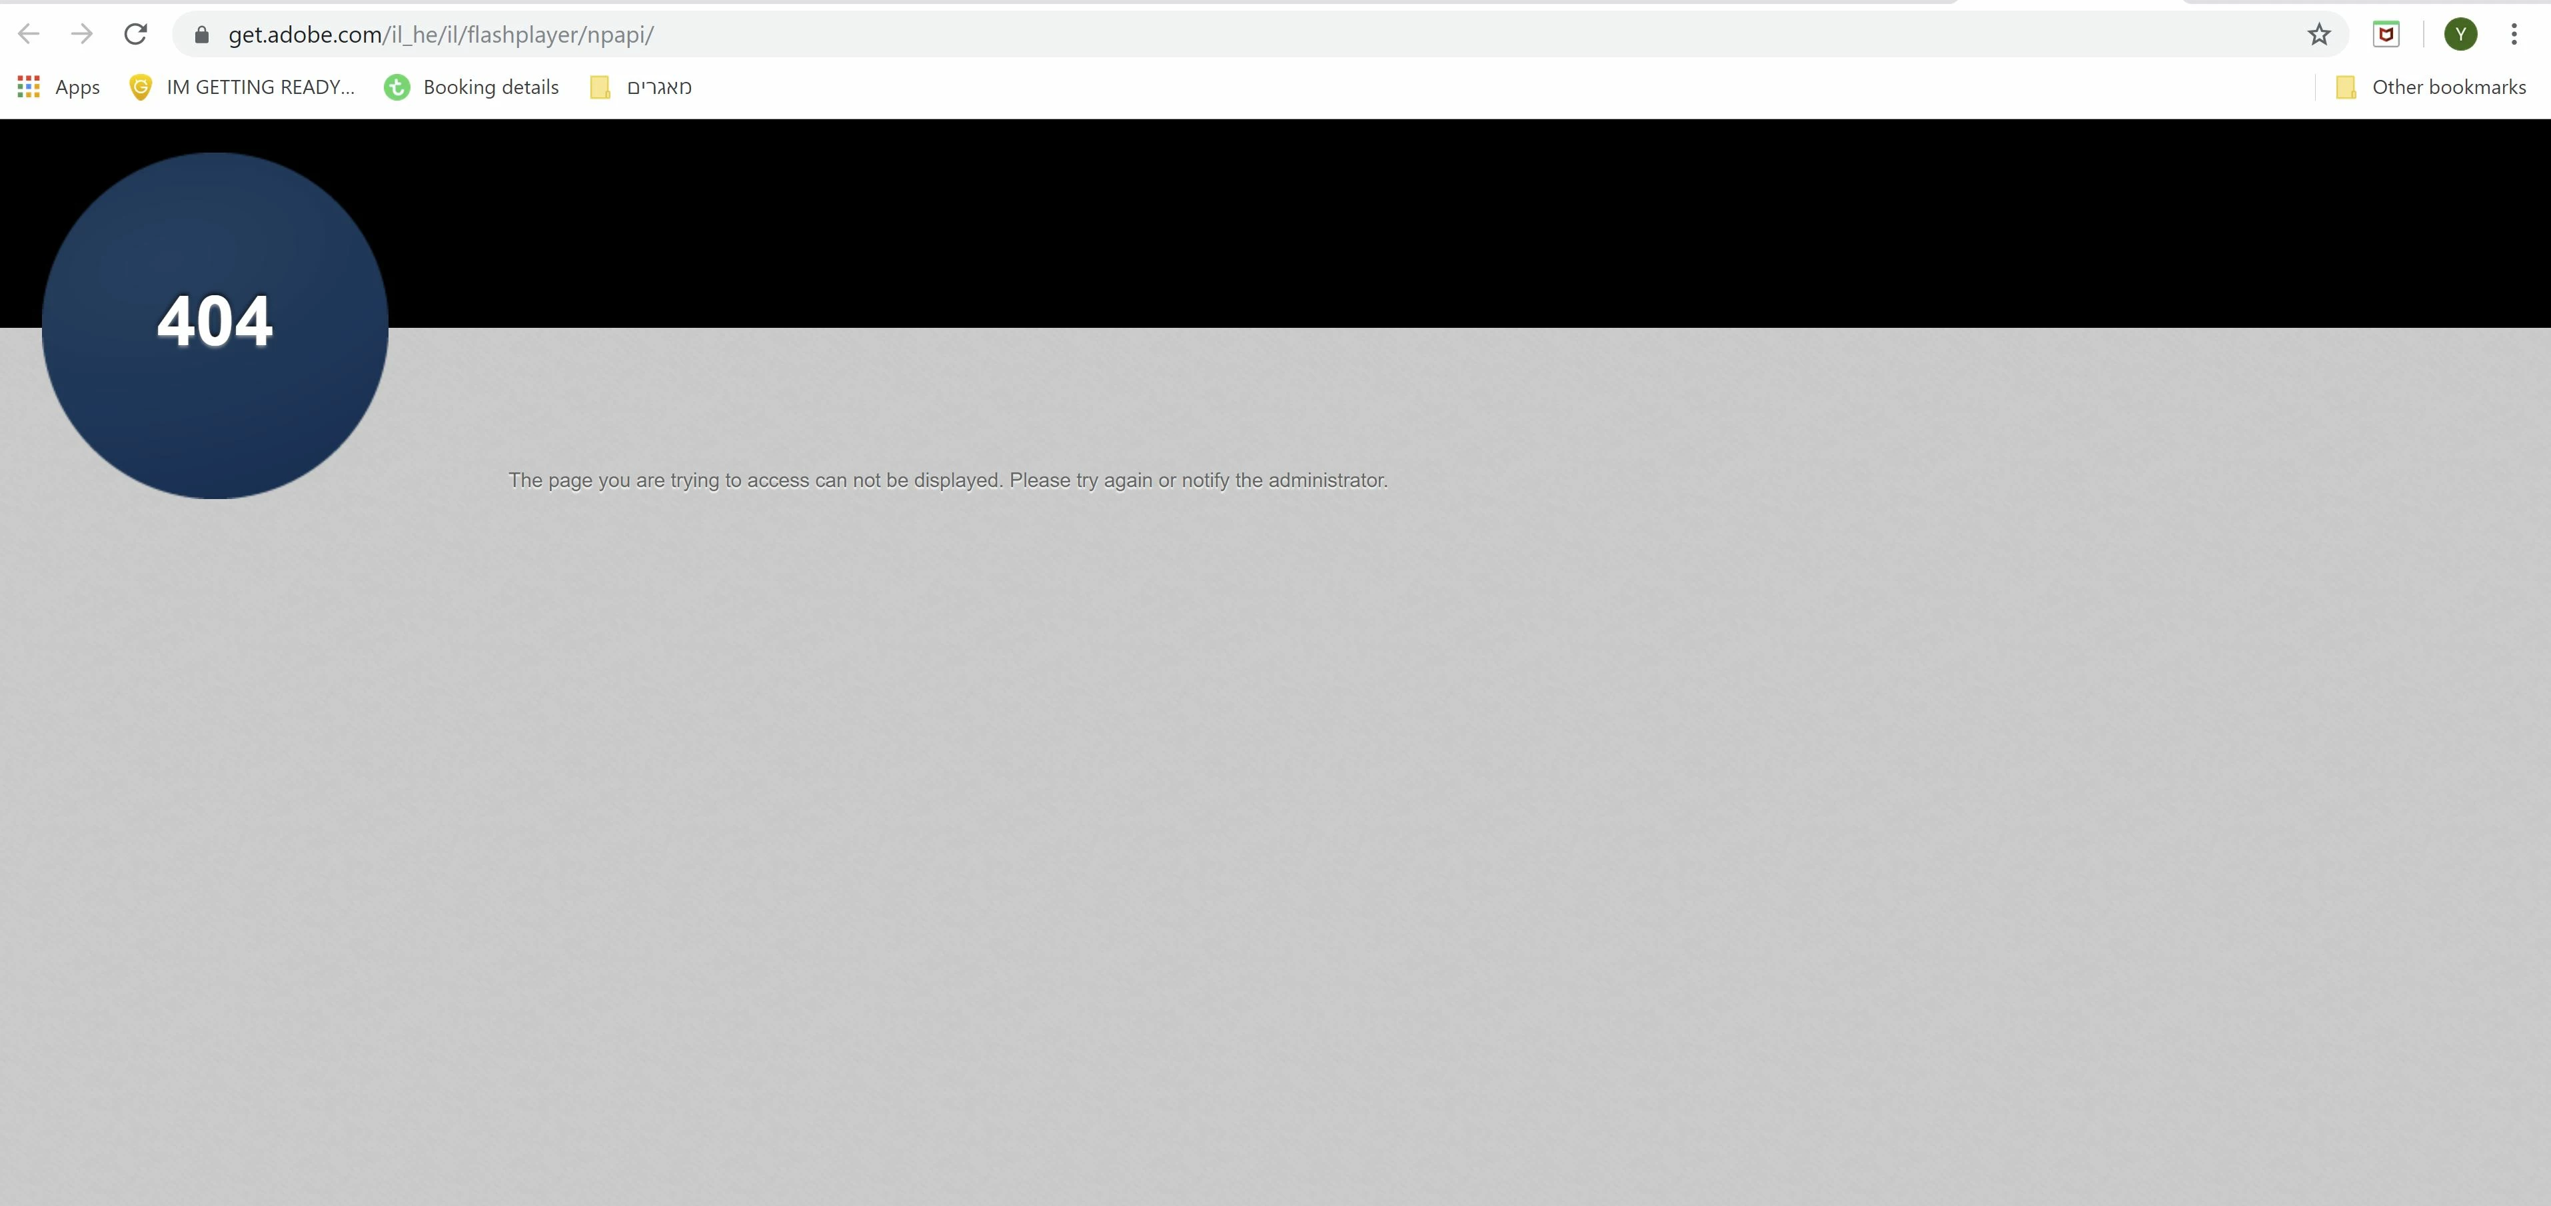Open the IM GETTING READY bookmark
Viewport: 2551px width, 1206px height.
pyautogui.click(x=259, y=87)
